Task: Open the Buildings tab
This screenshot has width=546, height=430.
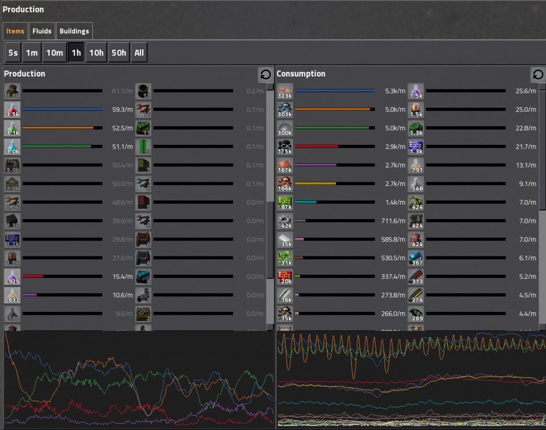Action: (x=74, y=31)
